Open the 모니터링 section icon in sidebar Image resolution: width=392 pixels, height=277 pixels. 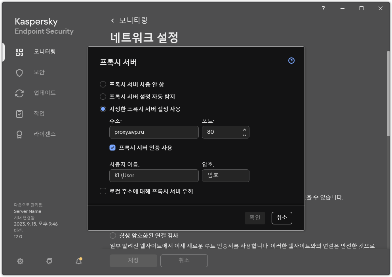click(19, 51)
